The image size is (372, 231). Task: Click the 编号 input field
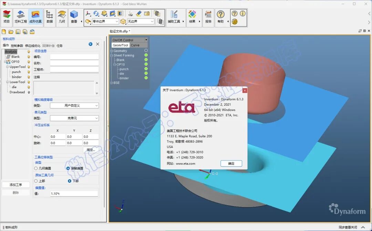pyautogui.click(x=74, y=57)
